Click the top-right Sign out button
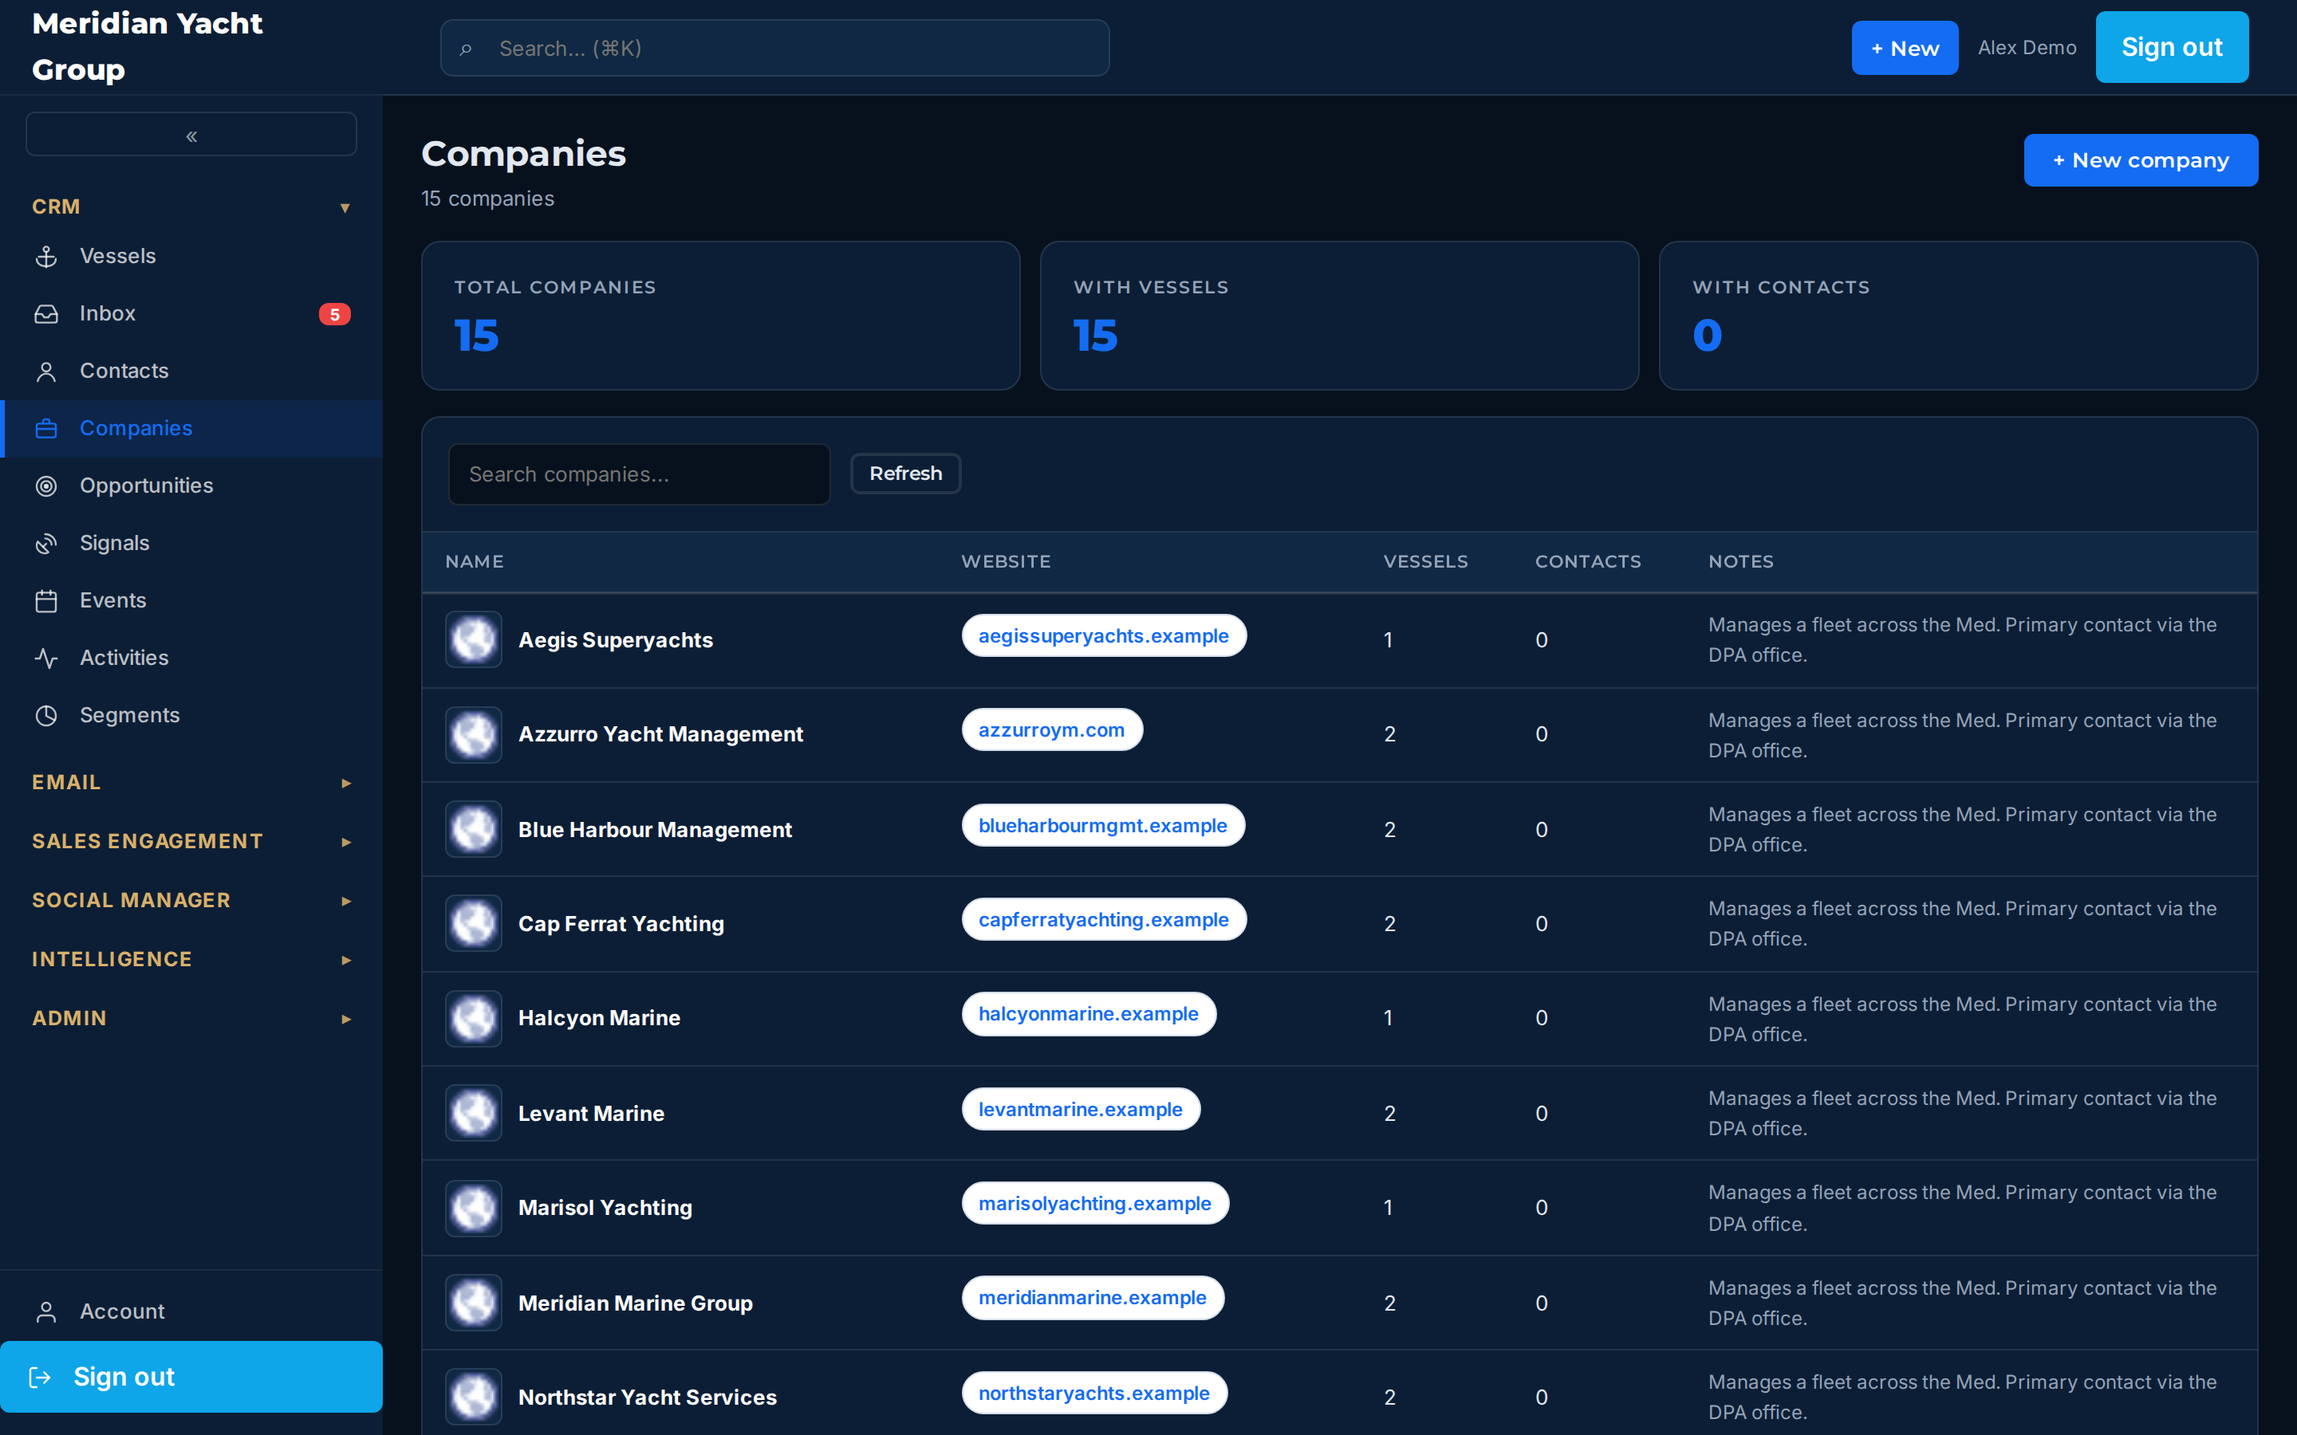Viewport: 2297px width, 1435px height. 2172,48
